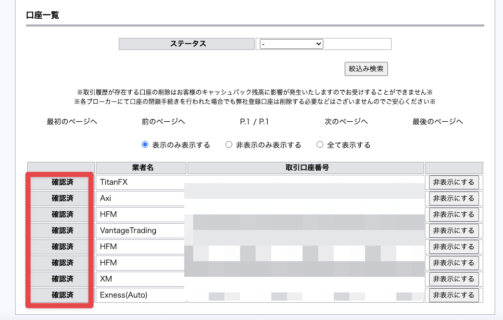Go to 次のページへ
Image resolution: width=503 pixels, height=320 pixels.
coord(346,122)
